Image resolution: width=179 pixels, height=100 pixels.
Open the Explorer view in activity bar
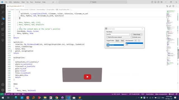pos(3,7)
